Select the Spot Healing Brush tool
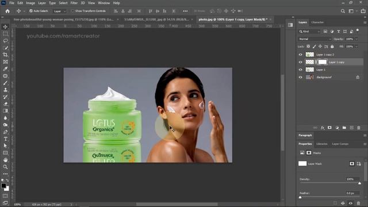368x207 pixels. click(x=5, y=76)
